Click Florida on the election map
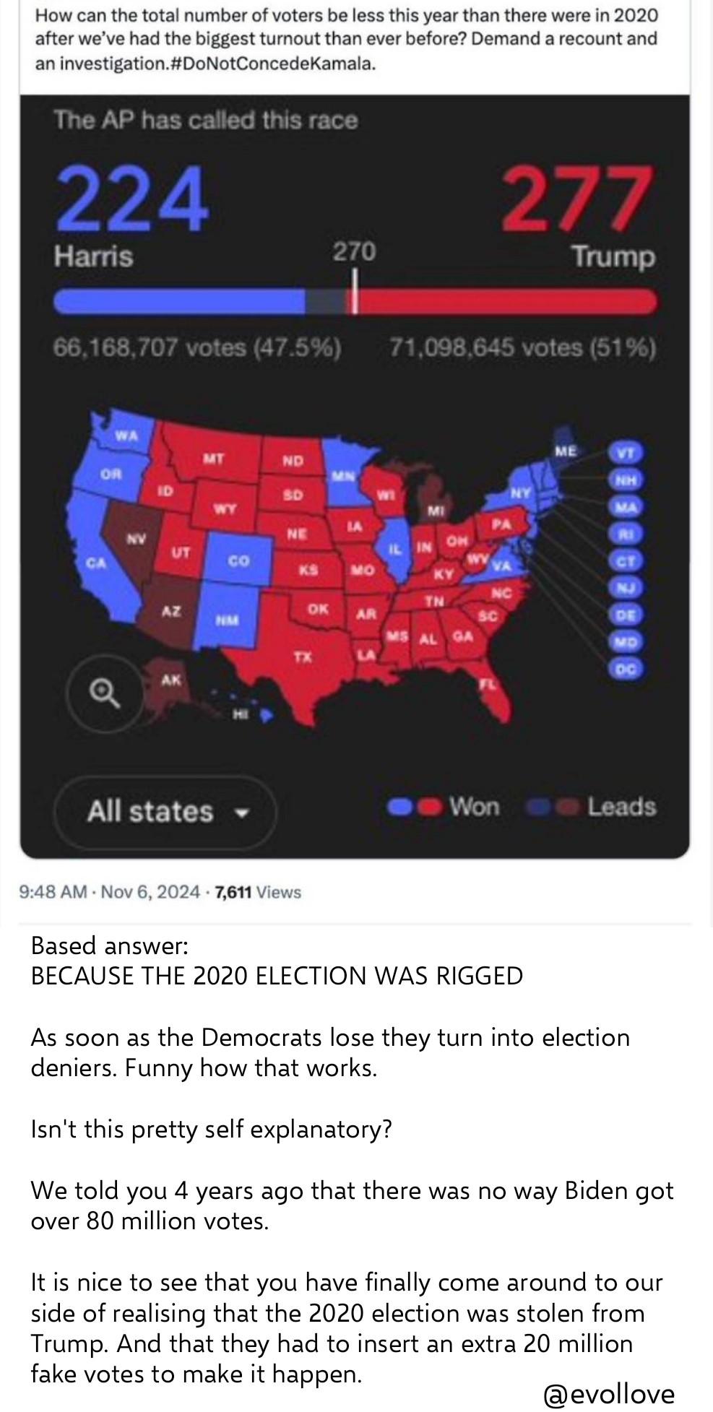This screenshot has width=713, height=1412. [x=491, y=686]
